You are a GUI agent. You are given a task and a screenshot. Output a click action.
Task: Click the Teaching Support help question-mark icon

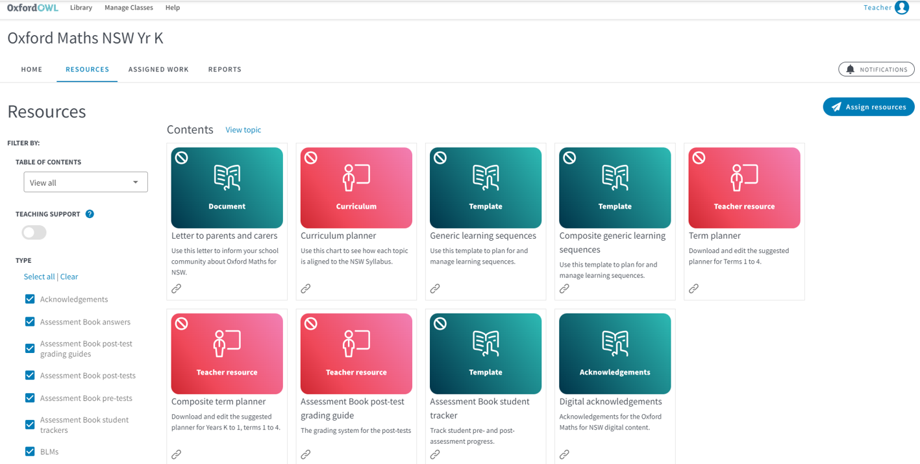click(90, 214)
